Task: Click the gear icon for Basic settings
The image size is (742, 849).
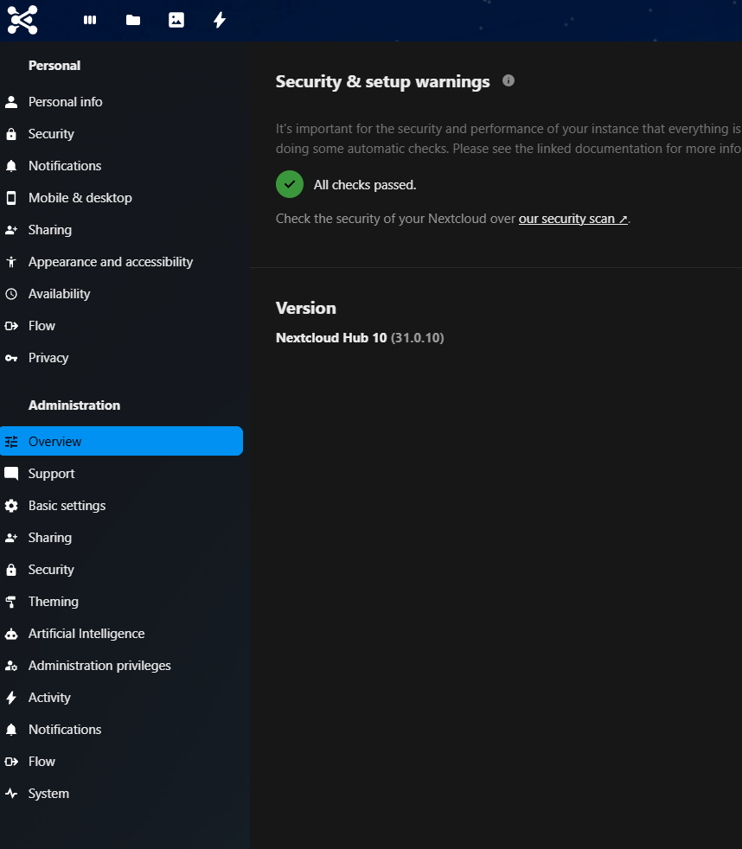Action: click(11, 506)
